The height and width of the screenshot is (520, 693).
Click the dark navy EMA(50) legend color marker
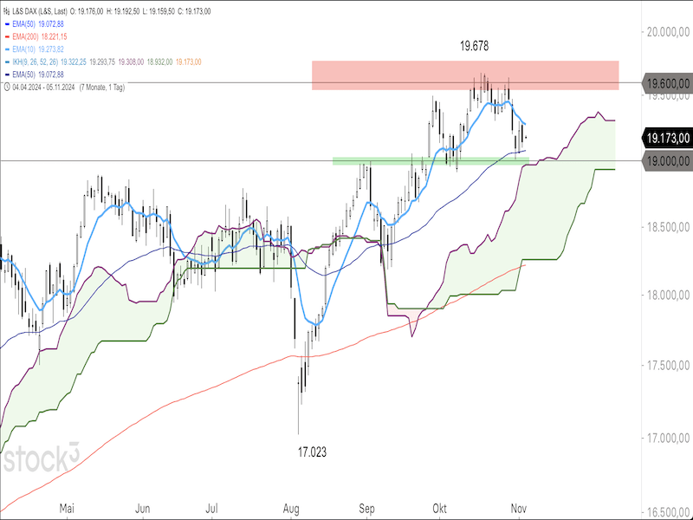(x=7, y=75)
